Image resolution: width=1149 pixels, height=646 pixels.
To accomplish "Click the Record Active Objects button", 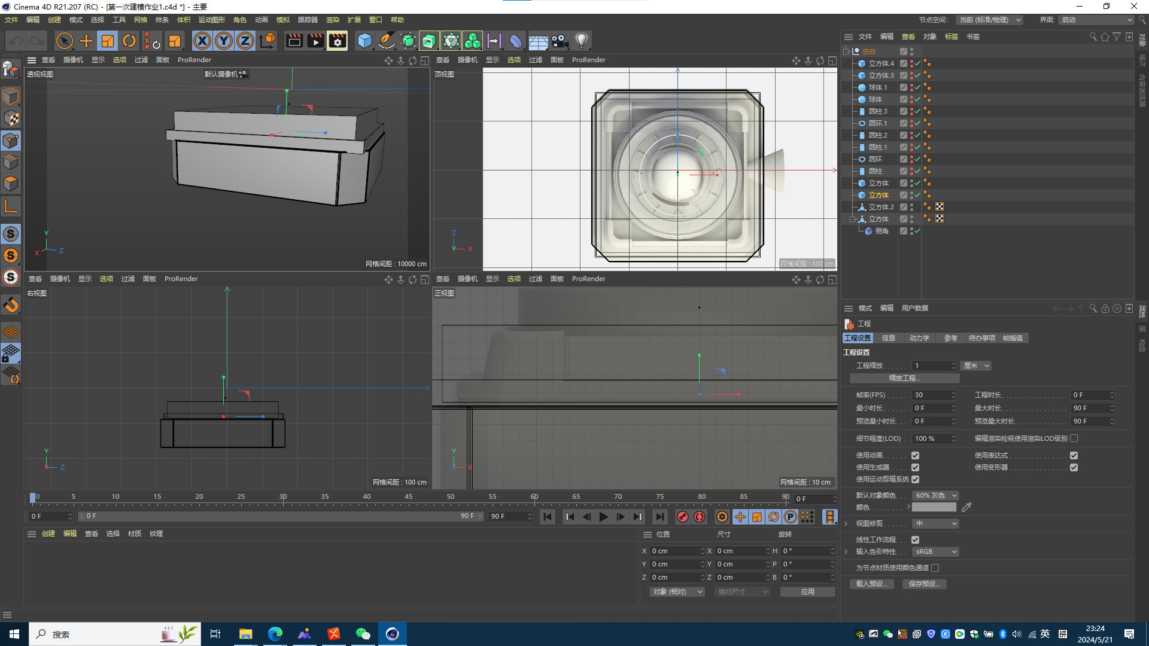I will click(682, 517).
